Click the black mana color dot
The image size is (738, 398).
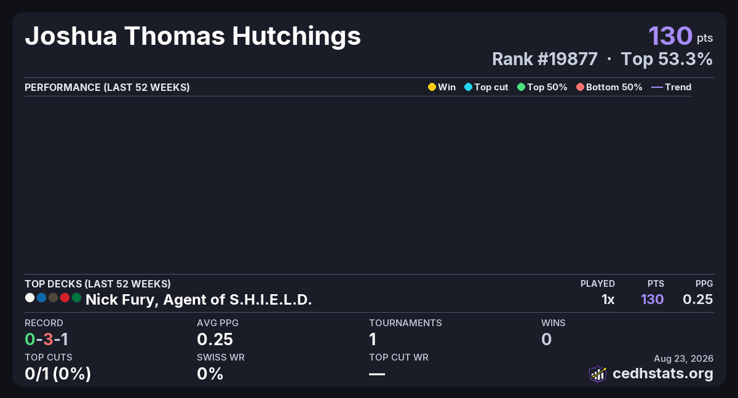click(x=53, y=298)
